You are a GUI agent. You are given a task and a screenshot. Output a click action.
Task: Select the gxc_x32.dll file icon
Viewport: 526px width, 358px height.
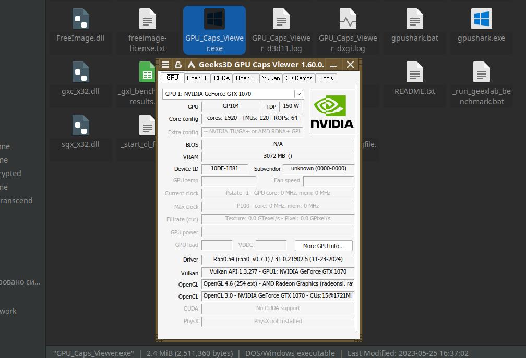[80, 72]
